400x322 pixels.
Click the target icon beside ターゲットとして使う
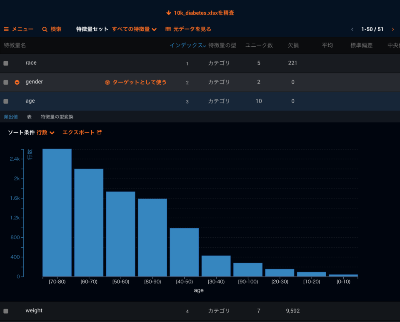[x=107, y=82]
